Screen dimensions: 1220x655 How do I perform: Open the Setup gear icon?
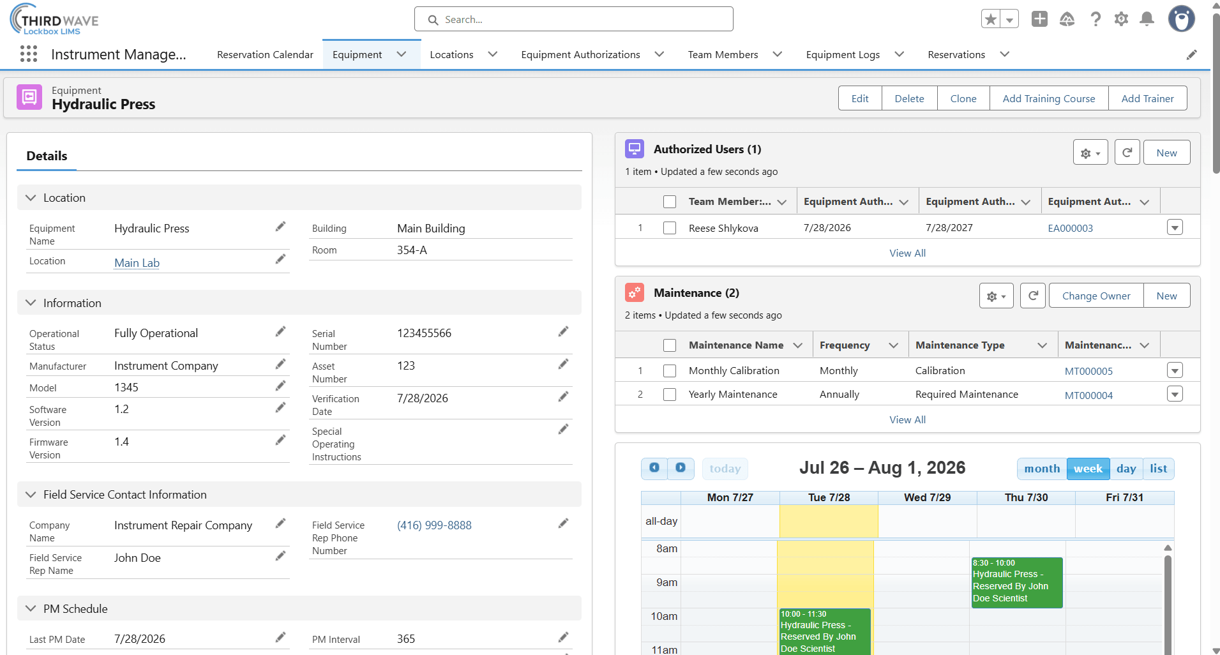click(1121, 19)
